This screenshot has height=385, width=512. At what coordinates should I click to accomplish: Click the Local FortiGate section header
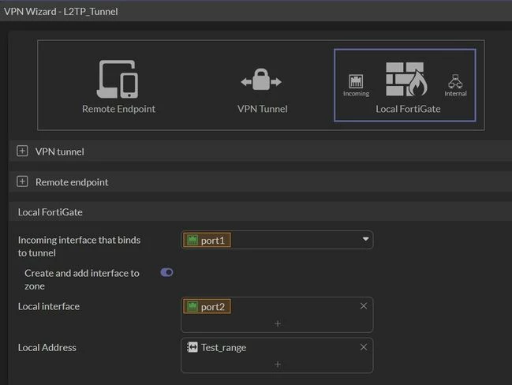(x=260, y=212)
